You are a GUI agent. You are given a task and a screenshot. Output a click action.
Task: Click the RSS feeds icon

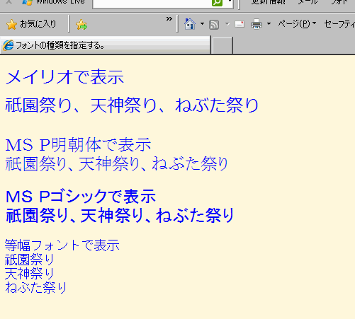click(214, 25)
